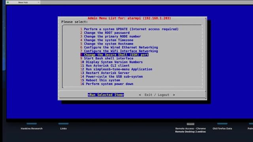Click the Exit / Logout button
This screenshot has height=142, width=253.
pos(157,95)
